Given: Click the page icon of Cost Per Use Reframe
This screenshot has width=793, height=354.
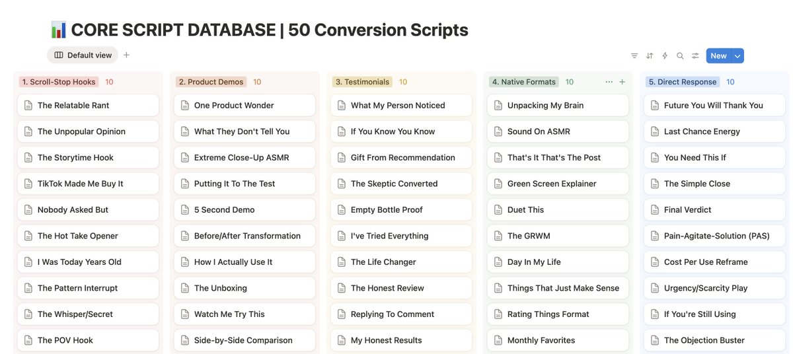Looking at the screenshot, I should click(x=655, y=262).
